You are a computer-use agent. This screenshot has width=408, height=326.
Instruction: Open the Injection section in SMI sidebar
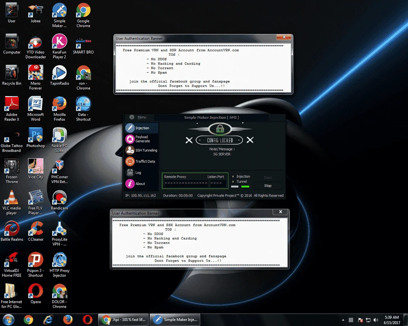coord(141,128)
